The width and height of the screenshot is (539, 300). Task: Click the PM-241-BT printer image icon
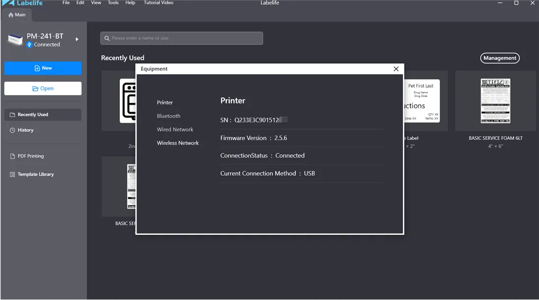[x=15, y=40]
